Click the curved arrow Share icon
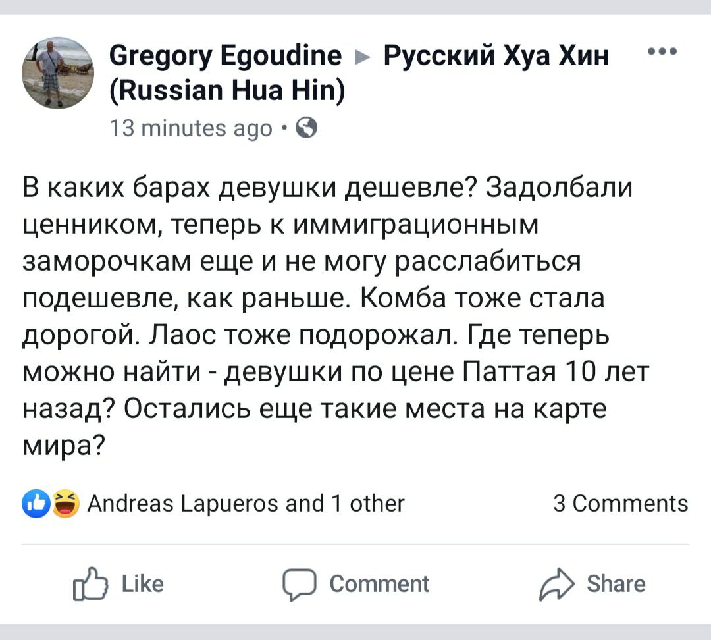This screenshot has height=640, width=711. click(x=554, y=584)
